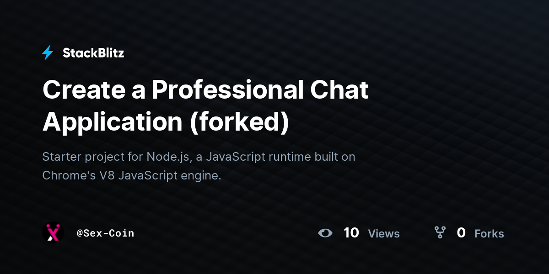Click the forks count number 0

pyautogui.click(x=461, y=233)
